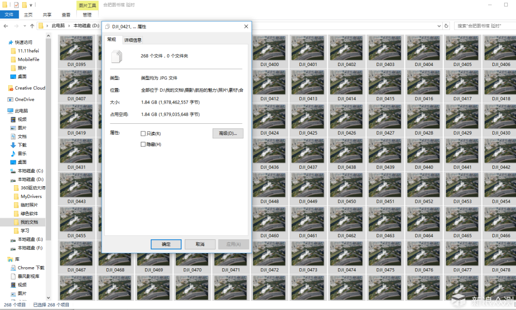The width and height of the screenshot is (516, 310).
Task: Tick the Hidden (隐藏) checkbox
Action: 143,144
